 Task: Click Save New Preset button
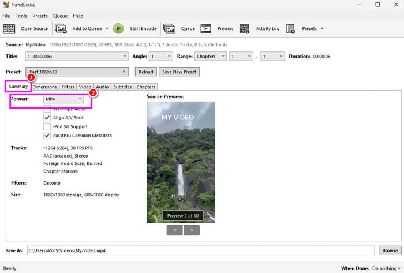[179, 72]
